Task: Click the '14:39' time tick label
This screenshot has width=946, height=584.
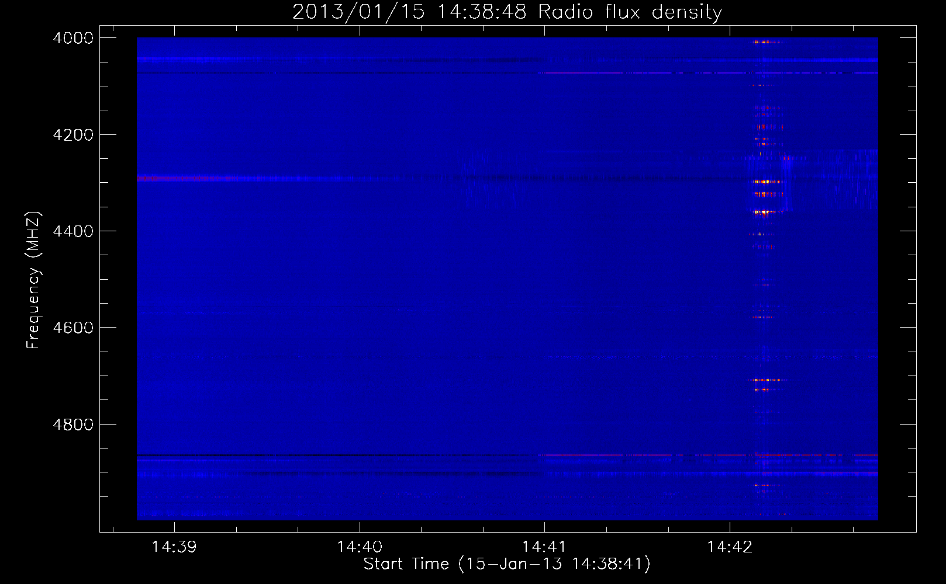Action: (x=174, y=547)
